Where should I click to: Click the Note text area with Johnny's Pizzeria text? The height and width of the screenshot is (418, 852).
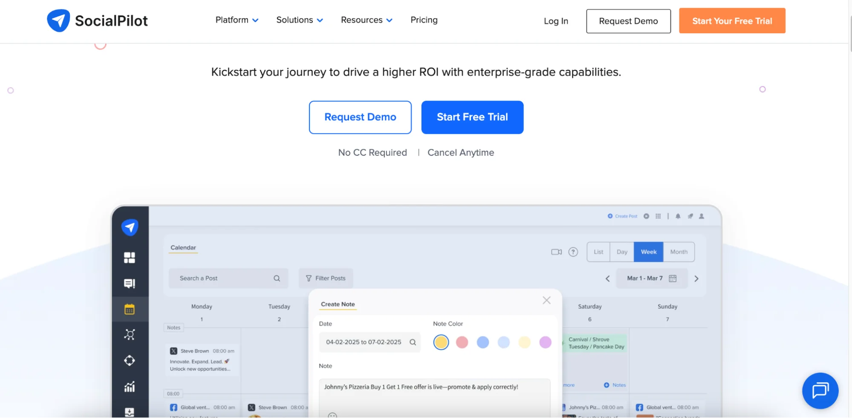(x=434, y=398)
